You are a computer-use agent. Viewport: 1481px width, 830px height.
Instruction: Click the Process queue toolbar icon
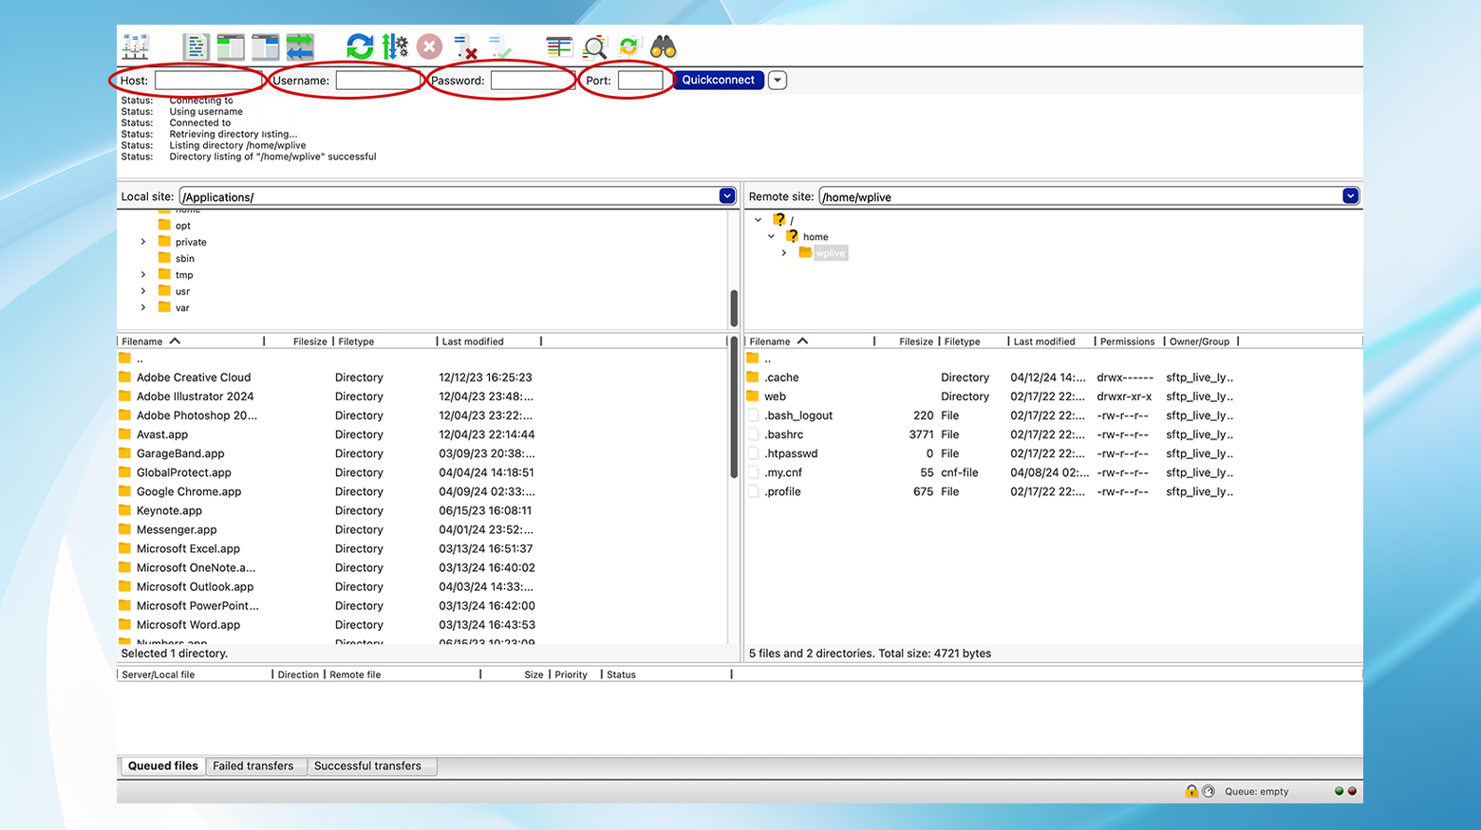coord(395,46)
